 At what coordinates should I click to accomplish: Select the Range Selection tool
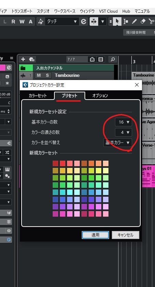126,22
